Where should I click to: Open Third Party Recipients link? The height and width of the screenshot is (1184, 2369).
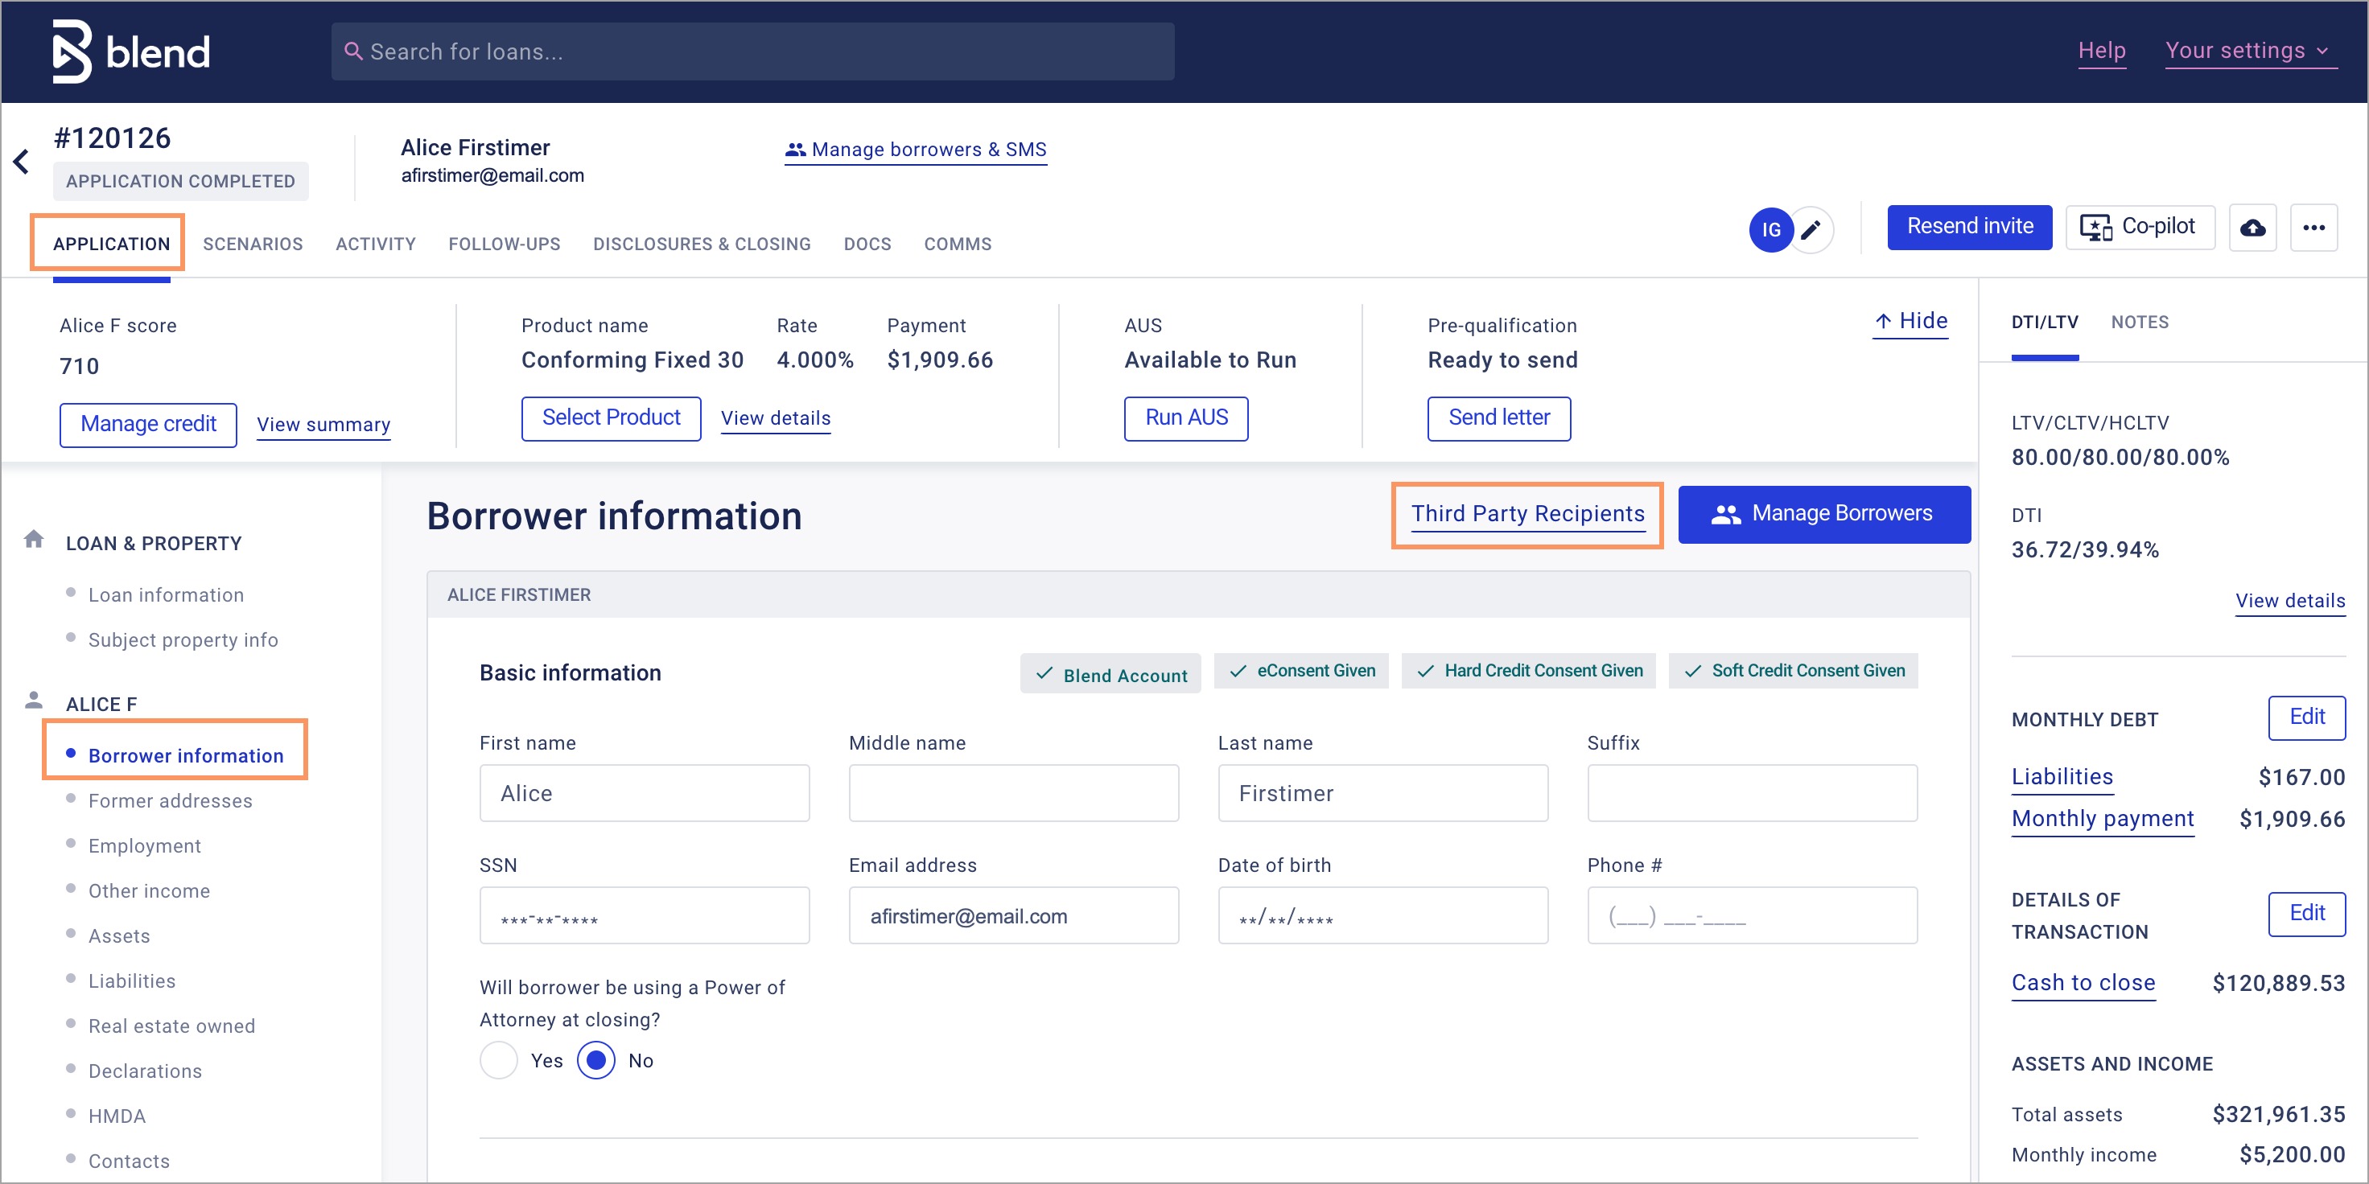1527,514
